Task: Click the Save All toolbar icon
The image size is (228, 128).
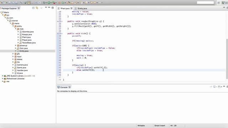Action: 14,2
